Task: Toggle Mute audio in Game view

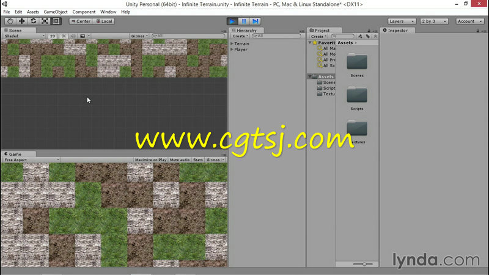Action: click(180, 160)
